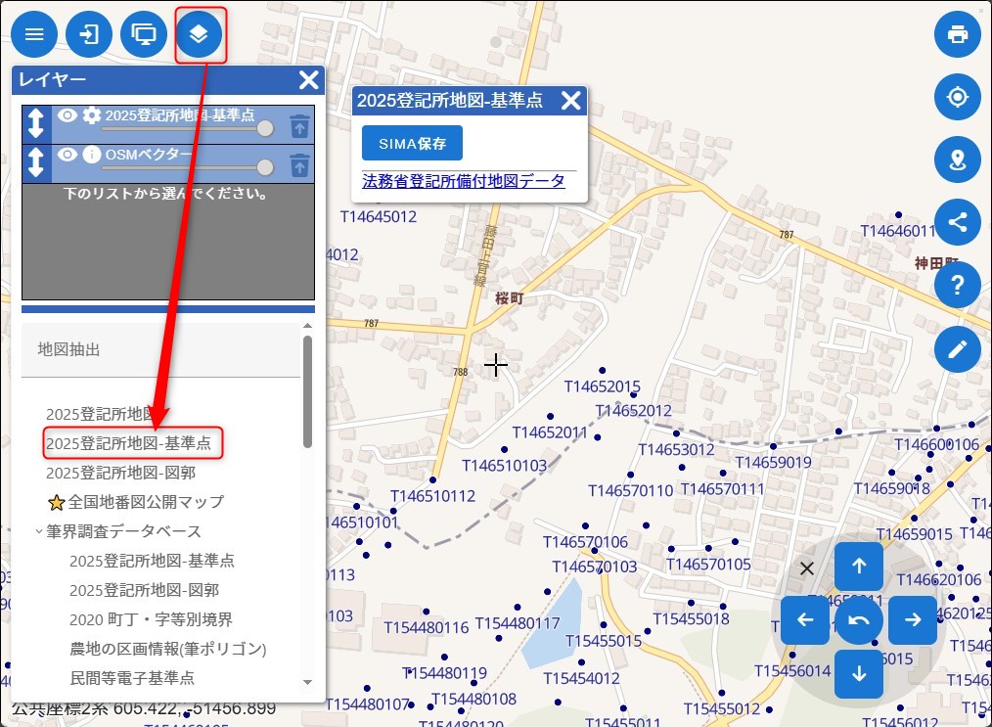
Task: Select 全国地番図公開マップ in the layer list
Action: [145, 502]
